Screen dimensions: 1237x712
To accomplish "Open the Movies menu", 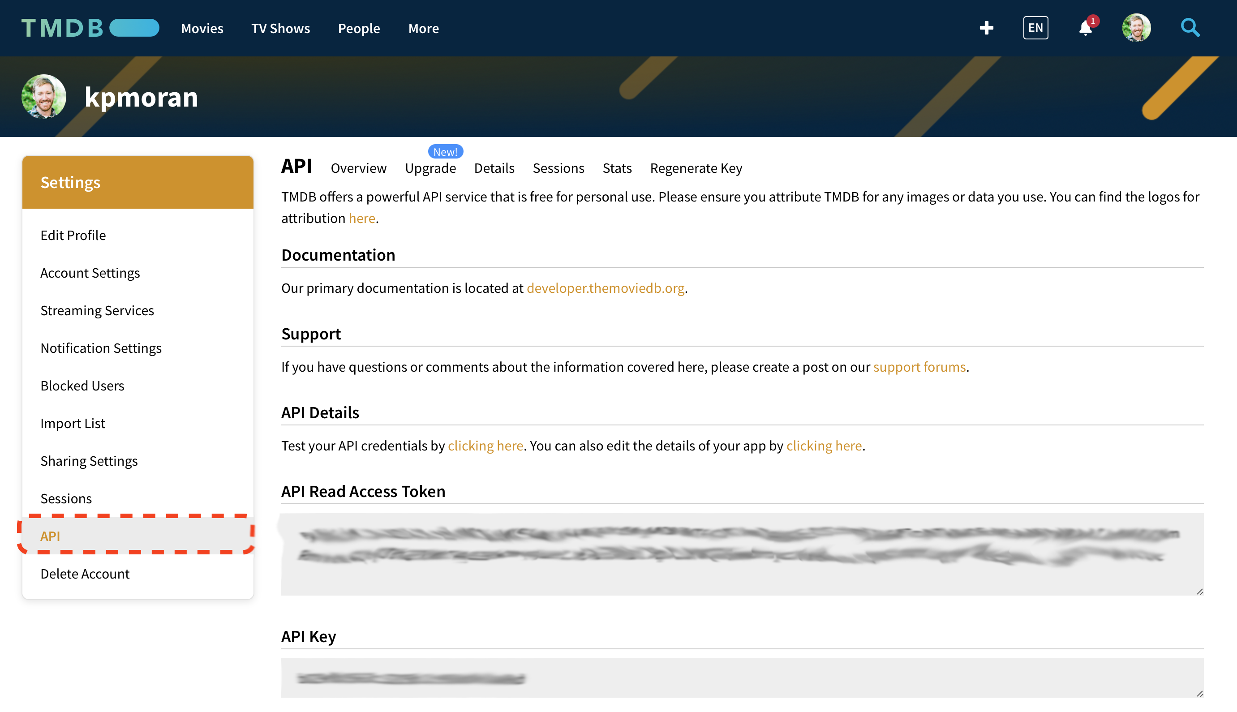I will point(202,28).
